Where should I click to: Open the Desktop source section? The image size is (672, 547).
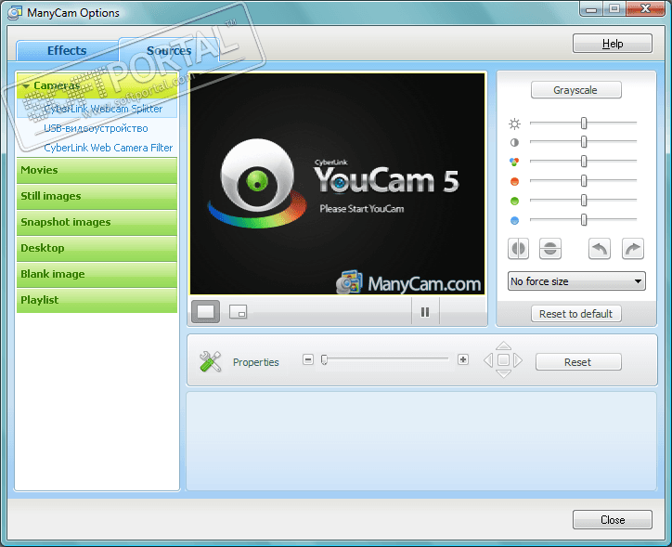click(x=97, y=248)
